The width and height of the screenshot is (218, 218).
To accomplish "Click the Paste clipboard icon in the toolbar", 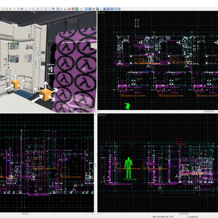I will coord(33,9).
